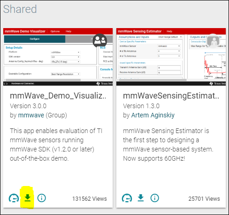Select the Configure tab in visualizer preview
This screenshot has width=229, height=215.
(x=34, y=39)
